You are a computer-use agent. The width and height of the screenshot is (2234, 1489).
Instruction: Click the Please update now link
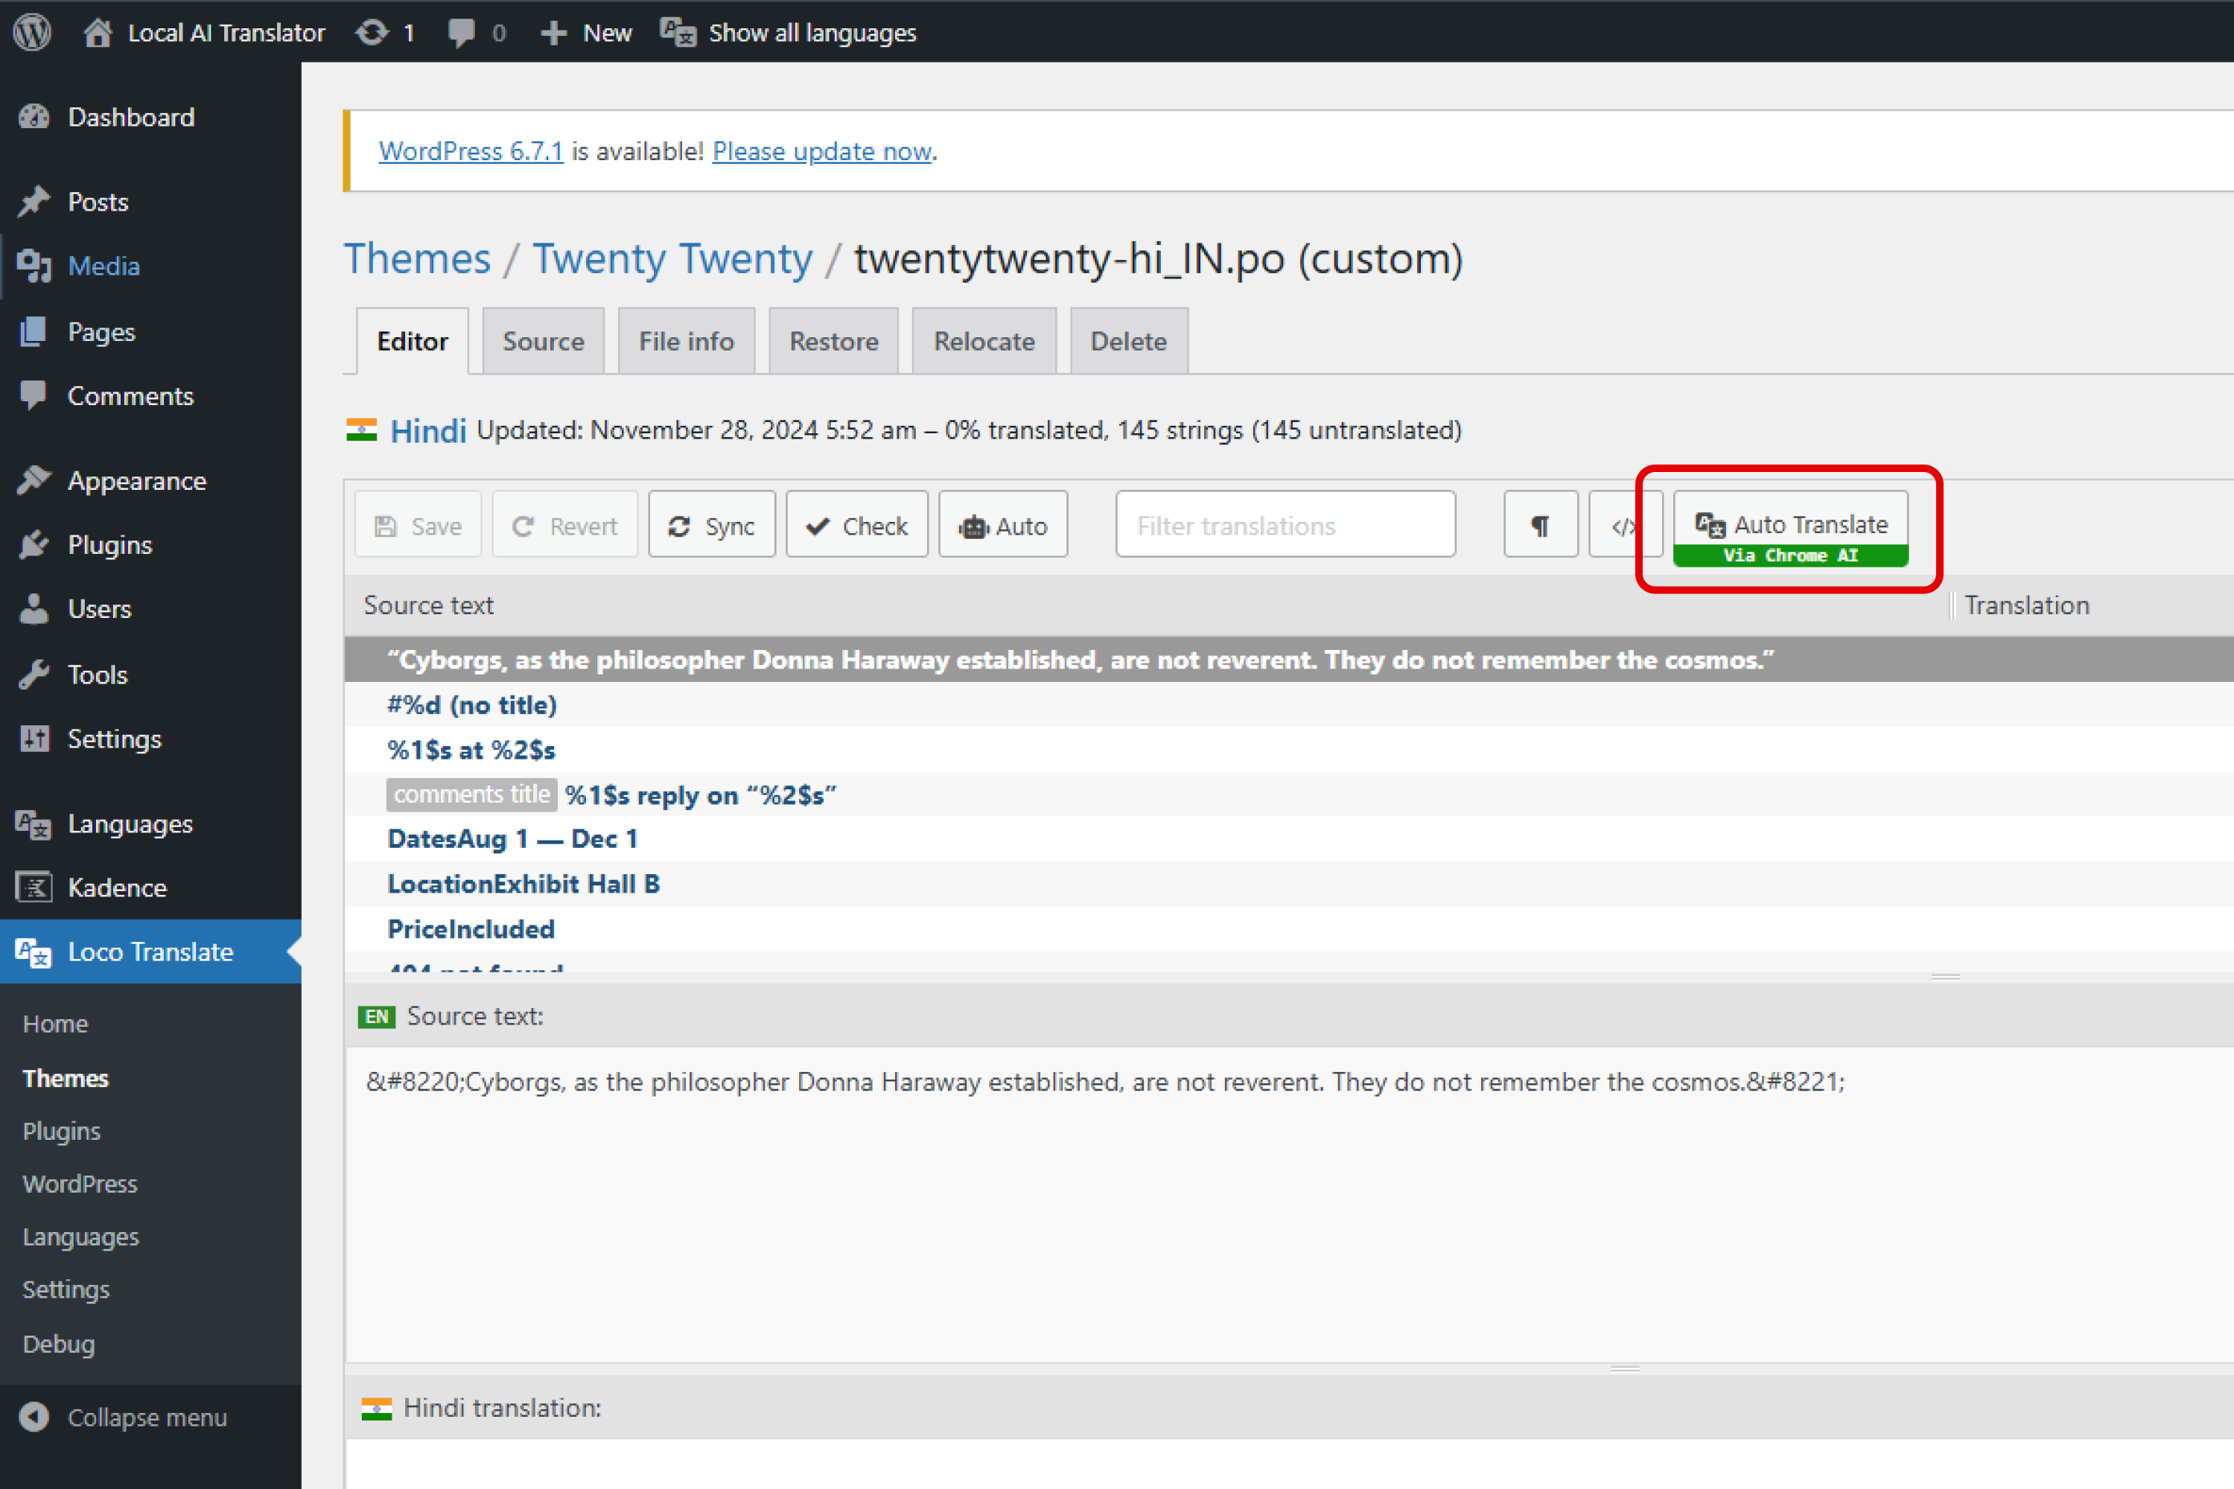pyautogui.click(x=821, y=151)
